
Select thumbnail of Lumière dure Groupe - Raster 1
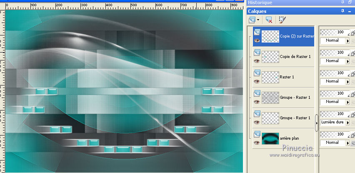270,118
